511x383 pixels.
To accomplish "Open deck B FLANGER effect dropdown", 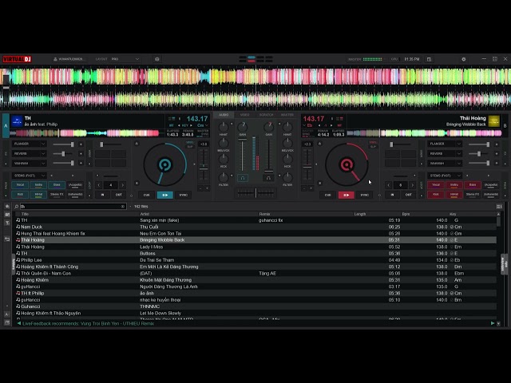I will click(x=445, y=144).
